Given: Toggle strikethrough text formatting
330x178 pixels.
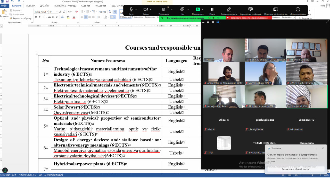Looking at the screenshot, I should [49, 17].
